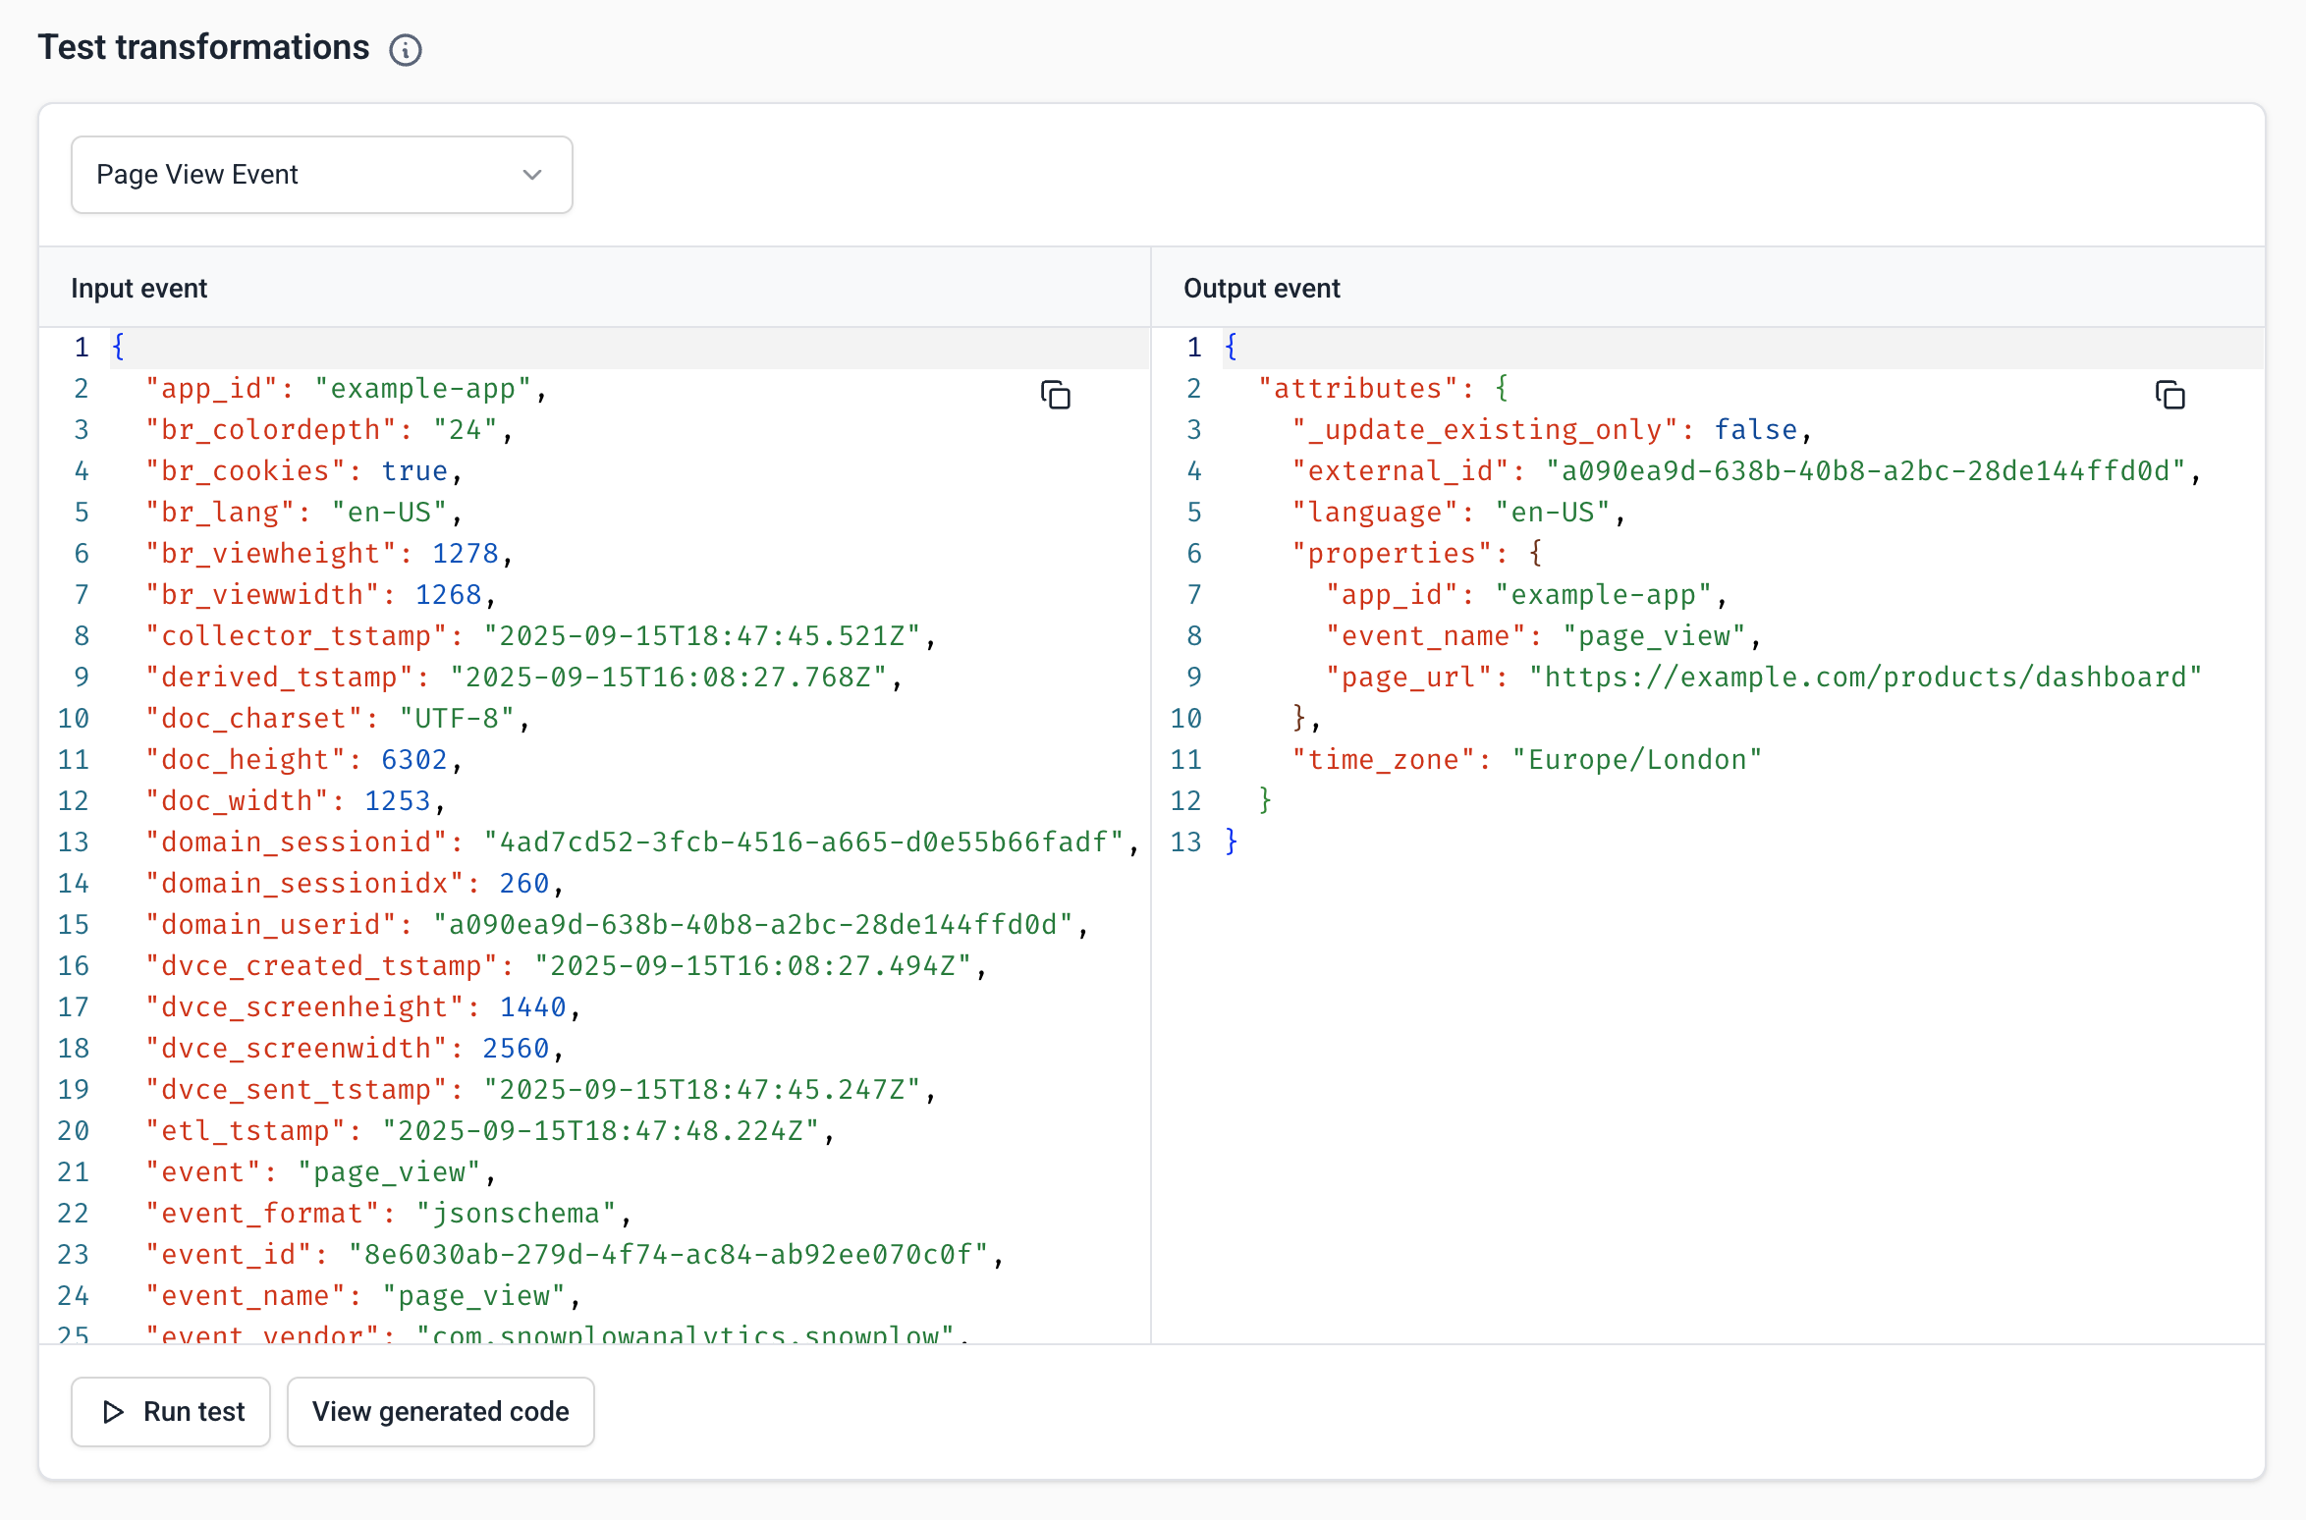Screen dimensions: 2306x1520
Task: Click the Input event panel header
Action: (138, 288)
